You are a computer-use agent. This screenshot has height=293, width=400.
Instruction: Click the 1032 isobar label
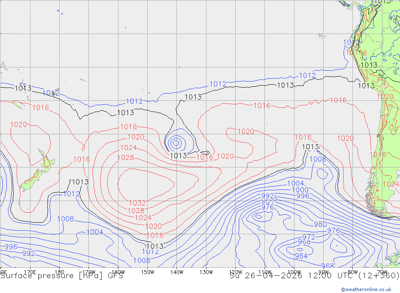pyautogui.click(x=137, y=203)
